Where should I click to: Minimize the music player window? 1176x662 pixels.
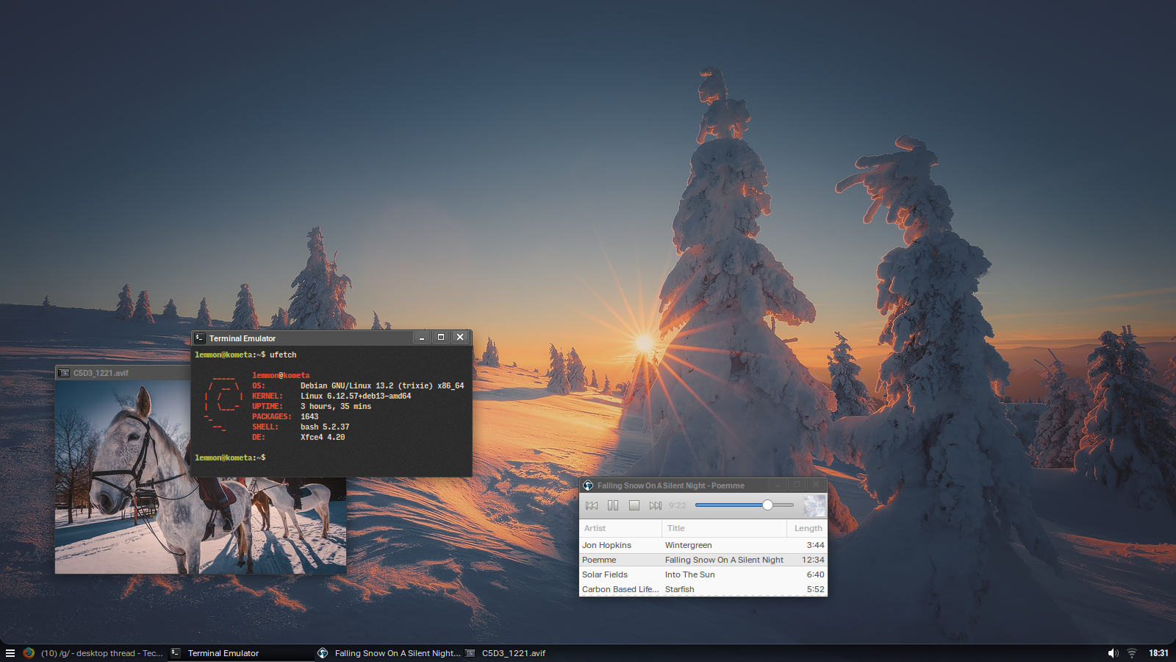pyautogui.click(x=778, y=485)
